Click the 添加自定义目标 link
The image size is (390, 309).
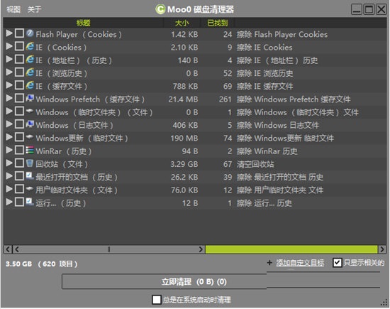pos(300,263)
